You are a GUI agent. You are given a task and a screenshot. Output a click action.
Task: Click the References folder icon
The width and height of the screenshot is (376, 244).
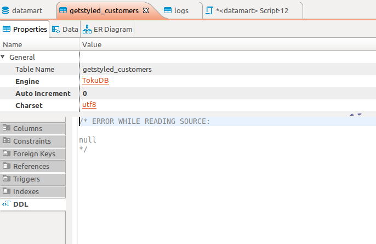tap(7, 166)
